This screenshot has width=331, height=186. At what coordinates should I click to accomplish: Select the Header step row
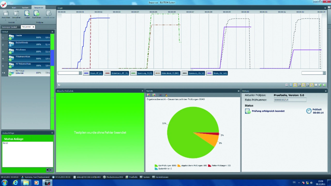pyautogui.click(x=26, y=37)
